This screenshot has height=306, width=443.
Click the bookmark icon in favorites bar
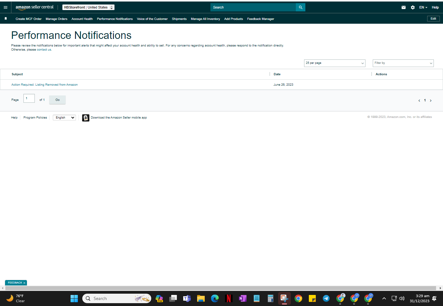click(x=6, y=19)
